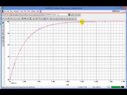Click the Zoom Area magnifier icon
127x95 pixels.
pos(8,18)
